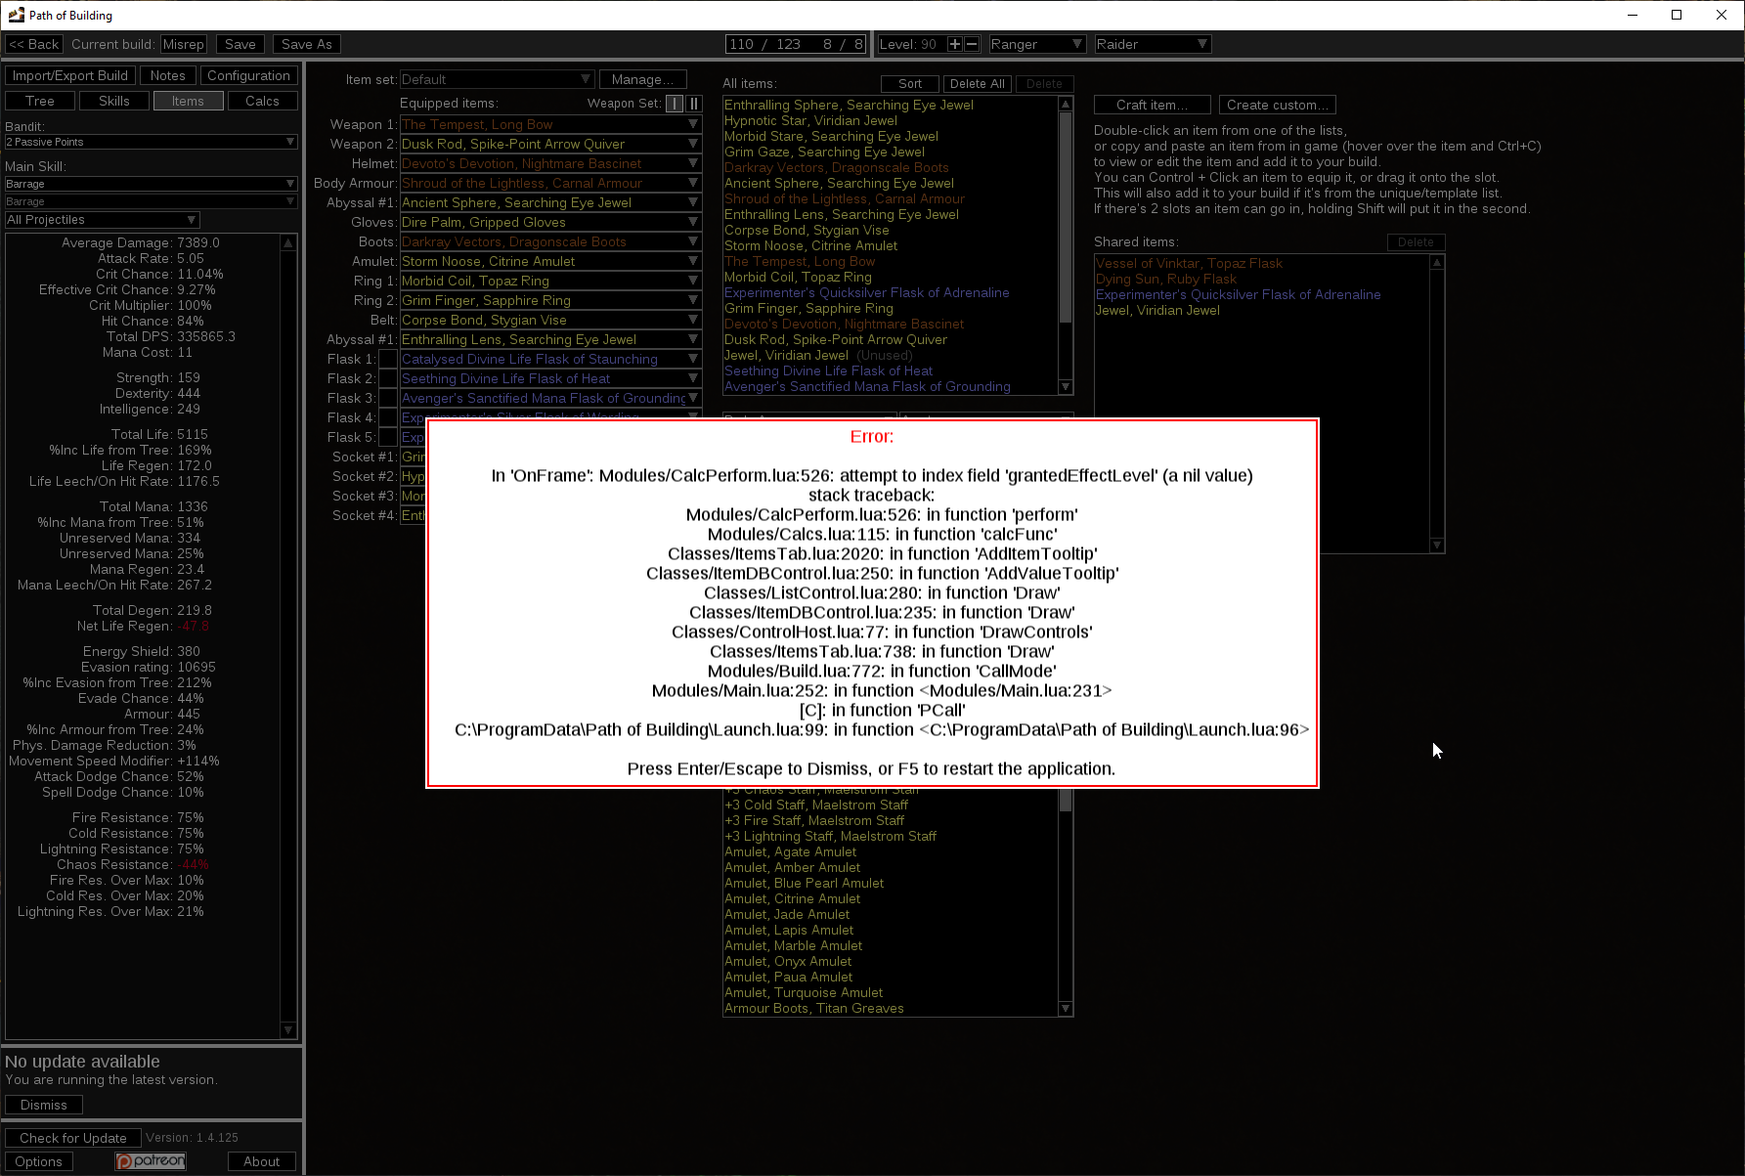This screenshot has height=1176, width=1745.
Task: Switch back to Weapon Set I
Action: (x=674, y=103)
